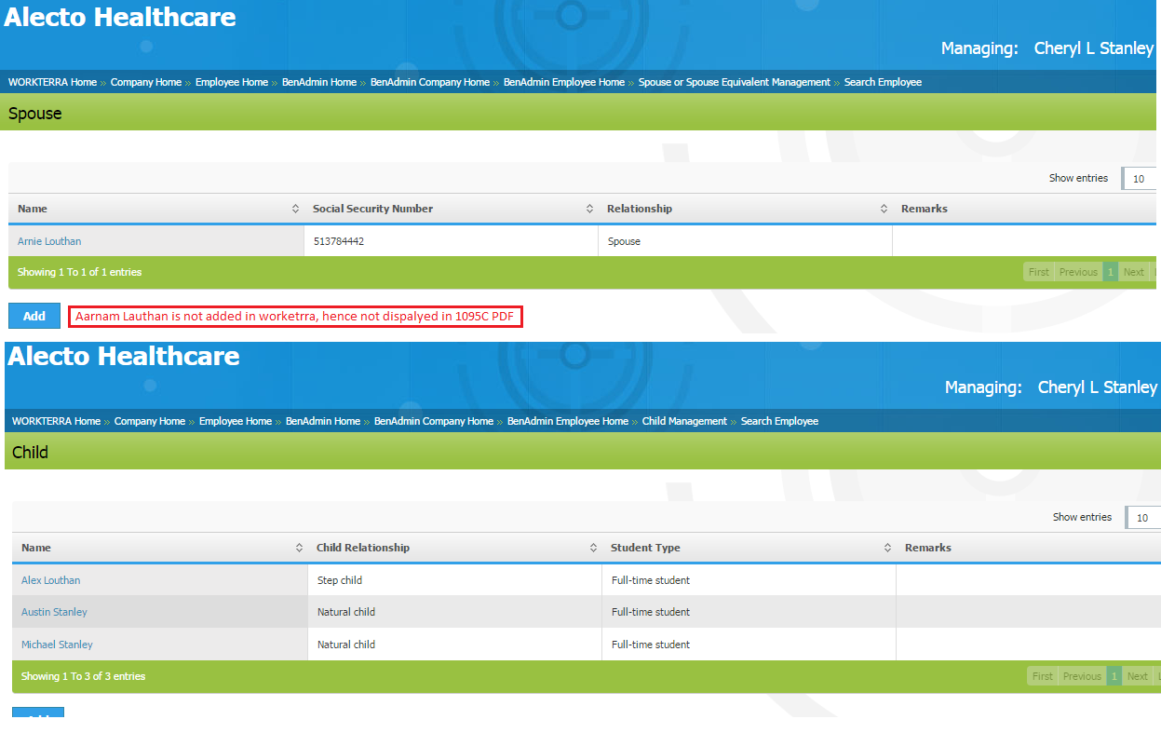Click 'Showing 1 To 1 of 1 entries' text
The height and width of the screenshot is (733, 1161).
tap(80, 272)
